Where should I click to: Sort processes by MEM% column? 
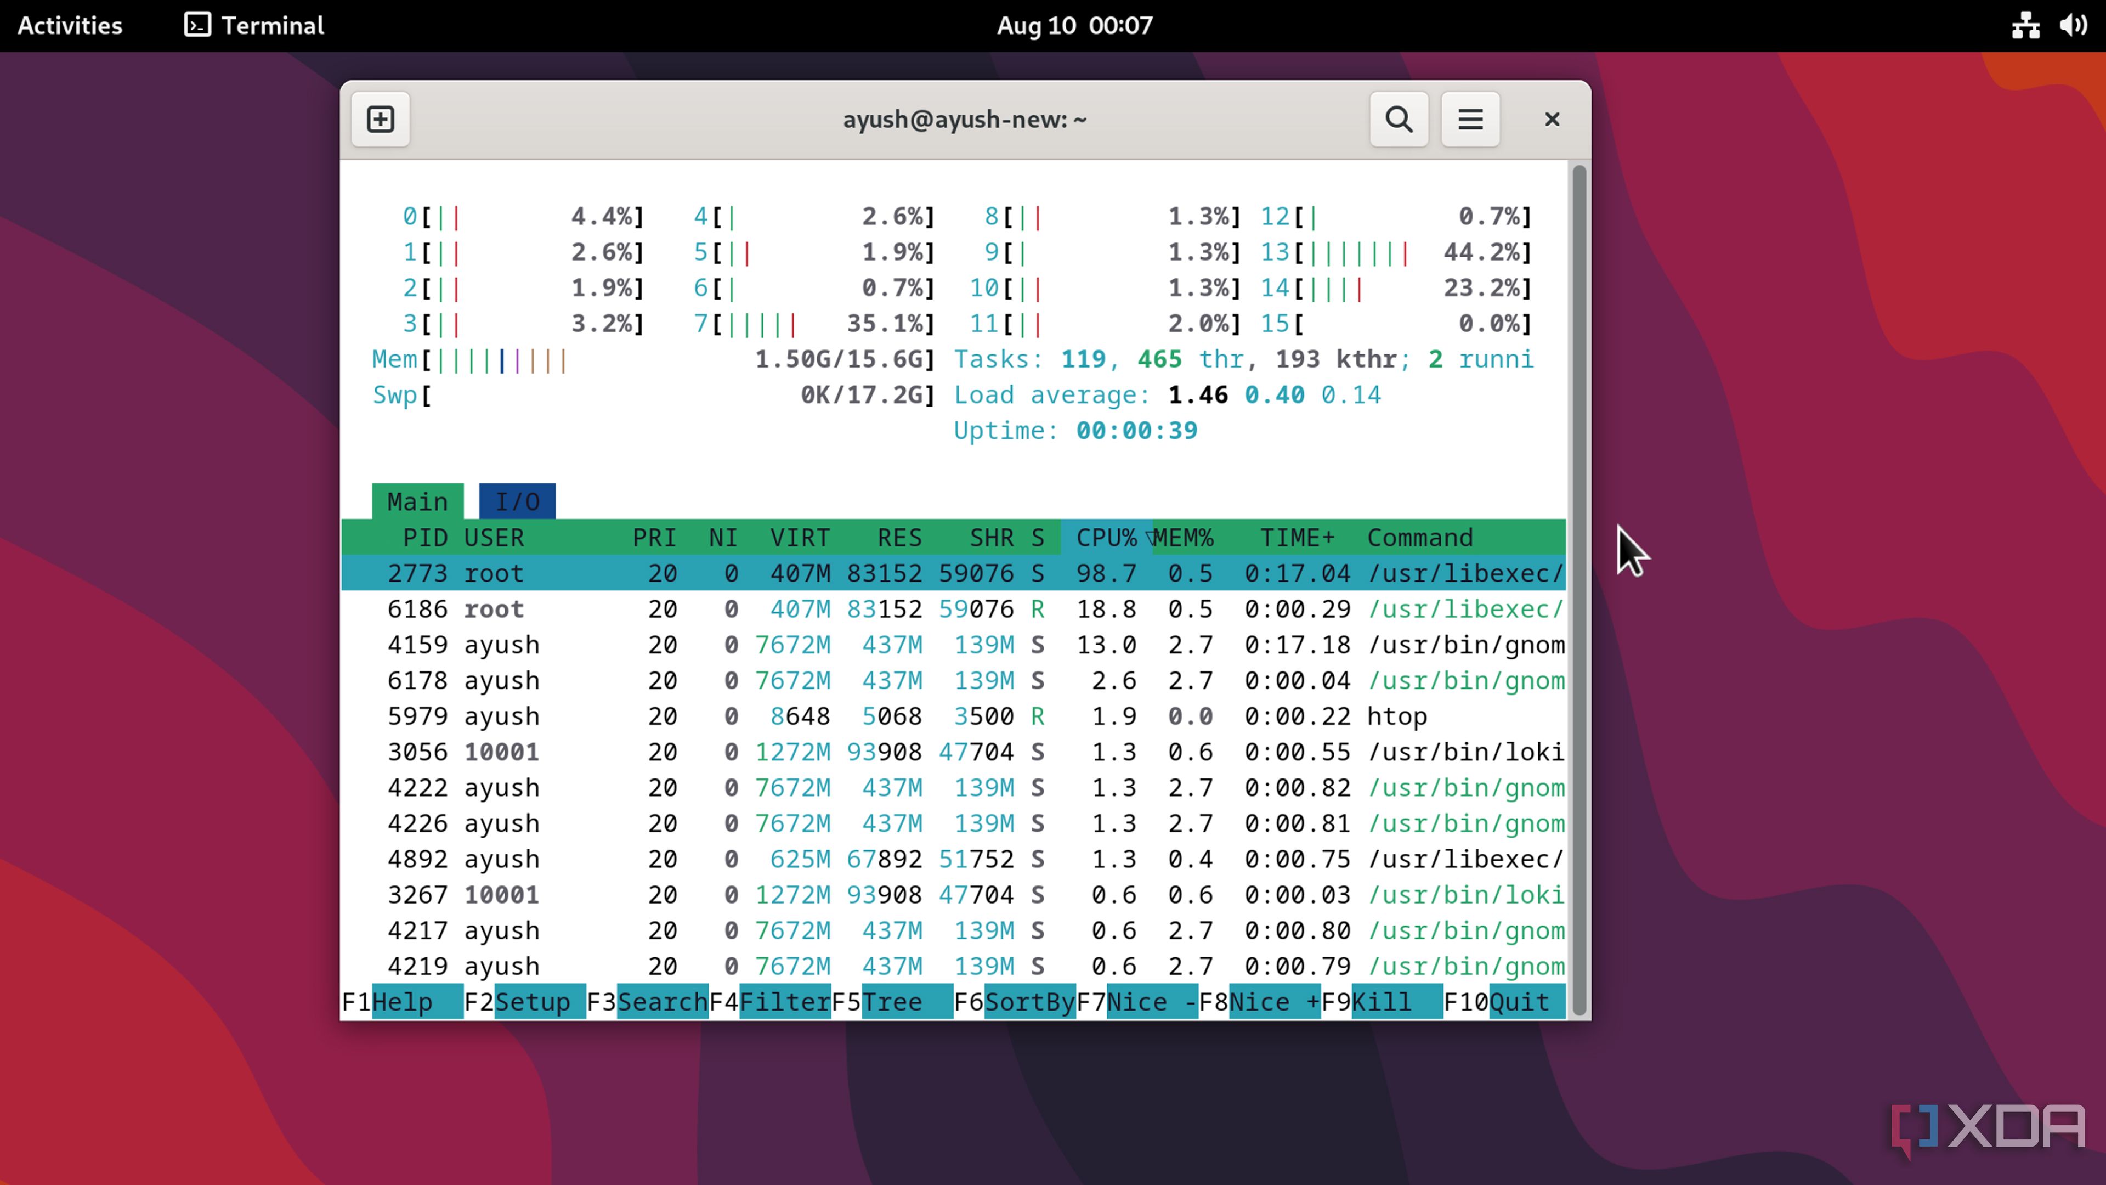click(1183, 537)
